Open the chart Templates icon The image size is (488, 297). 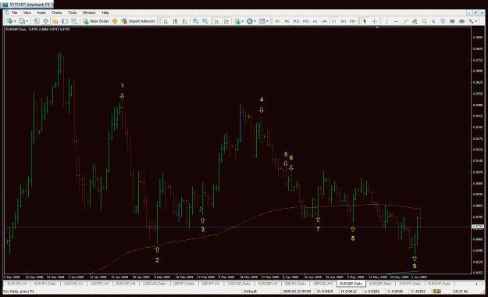[x=262, y=21]
